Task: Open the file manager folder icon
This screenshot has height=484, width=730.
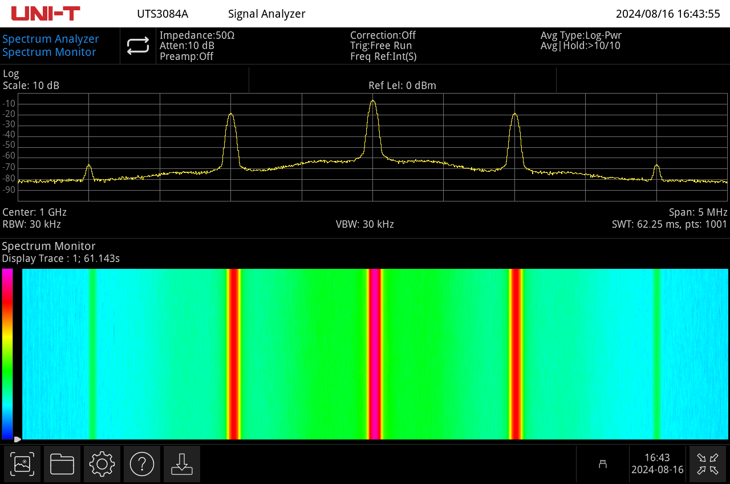Action: [62, 464]
